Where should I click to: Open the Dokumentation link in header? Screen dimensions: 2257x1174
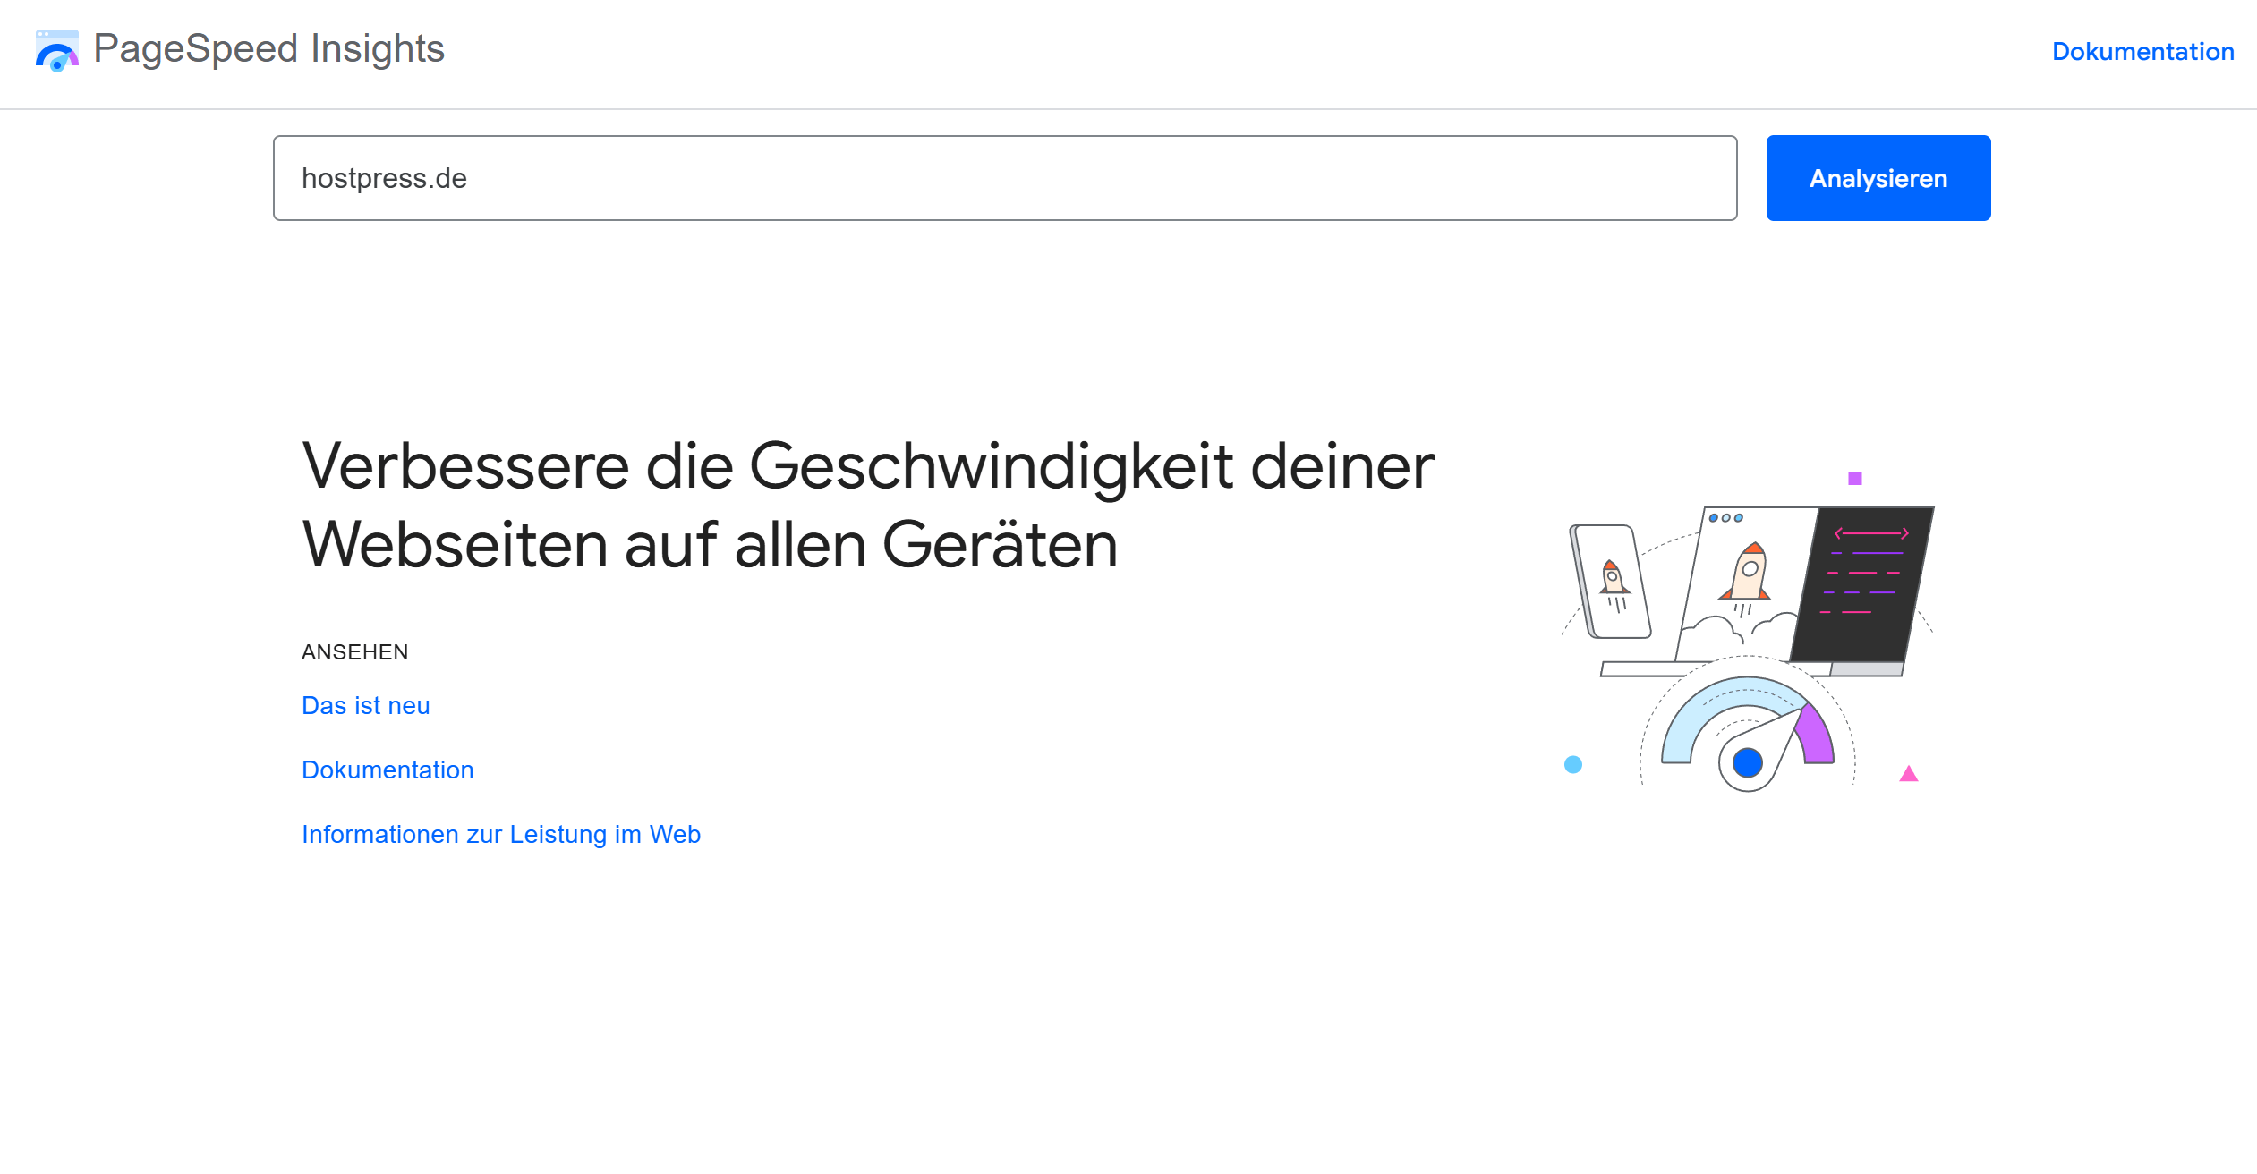point(2142,52)
